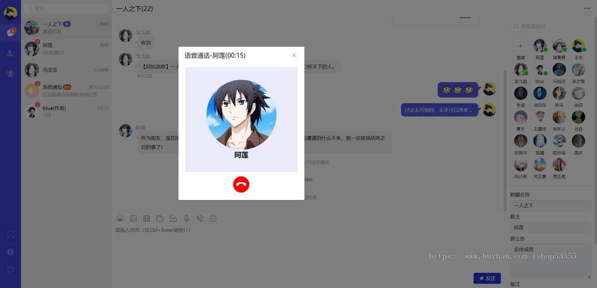Click the 搜索 conversation search field
597x288 pixels.
click(67, 8)
